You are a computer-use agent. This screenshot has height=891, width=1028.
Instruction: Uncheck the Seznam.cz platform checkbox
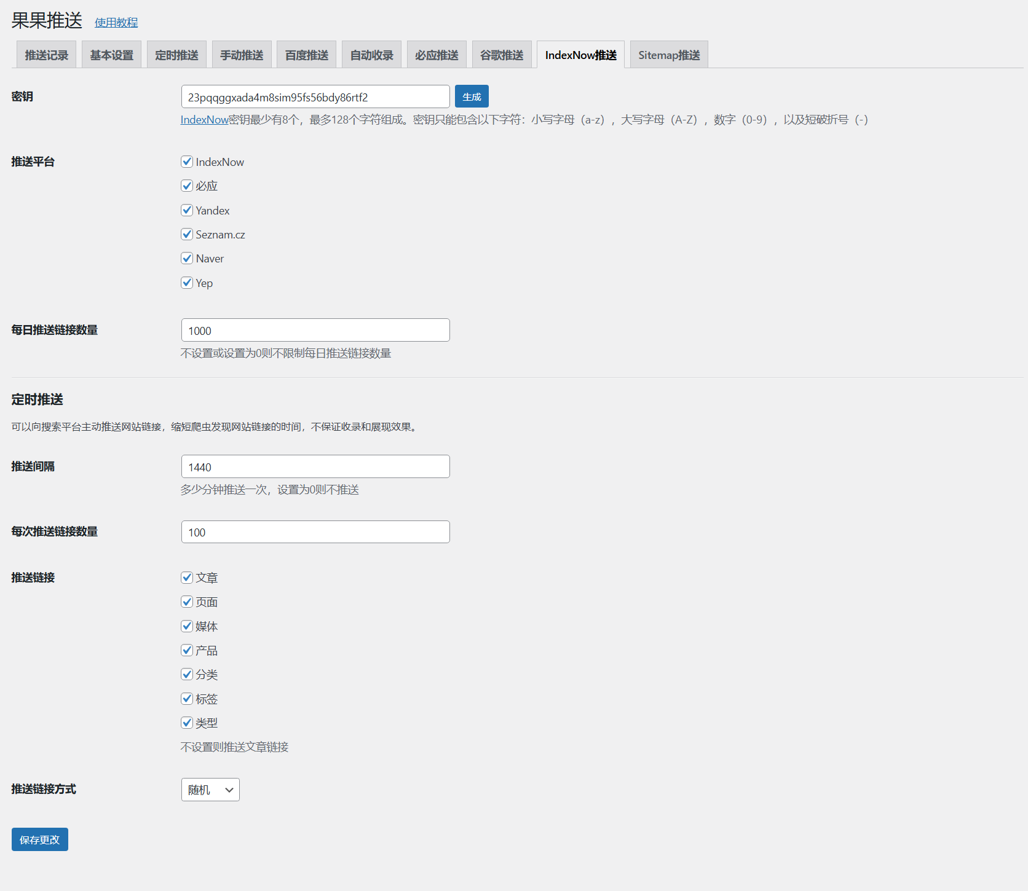tap(187, 234)
